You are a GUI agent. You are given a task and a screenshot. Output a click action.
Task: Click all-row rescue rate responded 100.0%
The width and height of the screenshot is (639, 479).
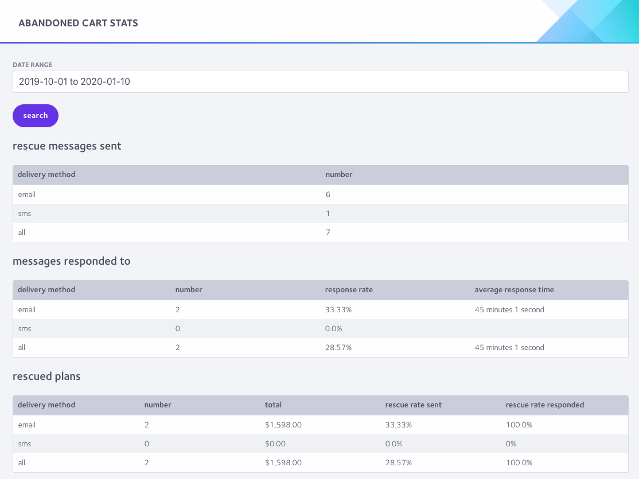tap(519, 463)
